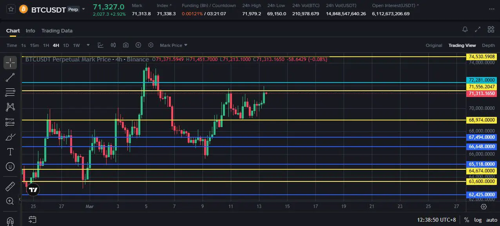Click the 62,425.0000 blue price label
The image size is (500, 226).
click(482, 195)
